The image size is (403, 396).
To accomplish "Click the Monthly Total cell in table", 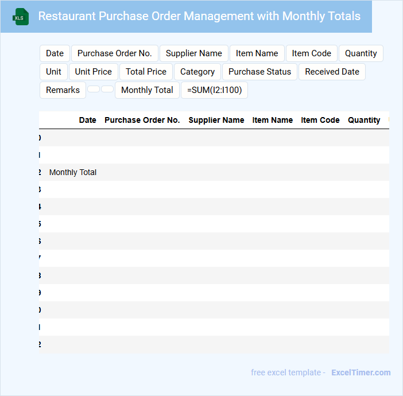I will tap(73, 172).
